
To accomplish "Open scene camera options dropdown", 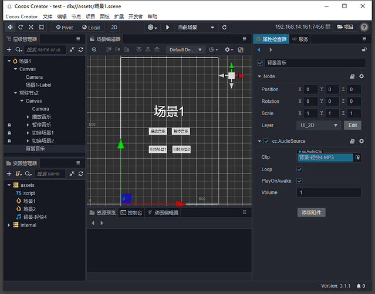I will (214, 49).
